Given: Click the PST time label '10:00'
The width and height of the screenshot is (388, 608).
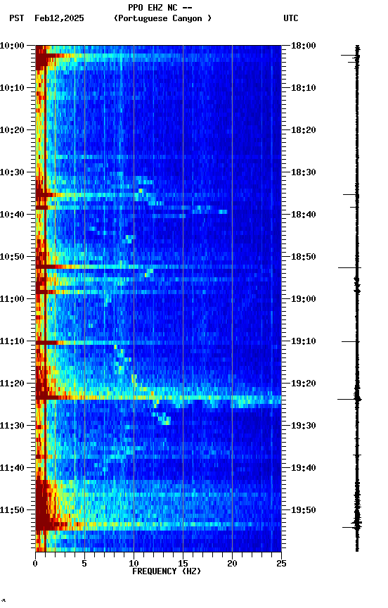Looking at the screenshot, I should point(12,46).
